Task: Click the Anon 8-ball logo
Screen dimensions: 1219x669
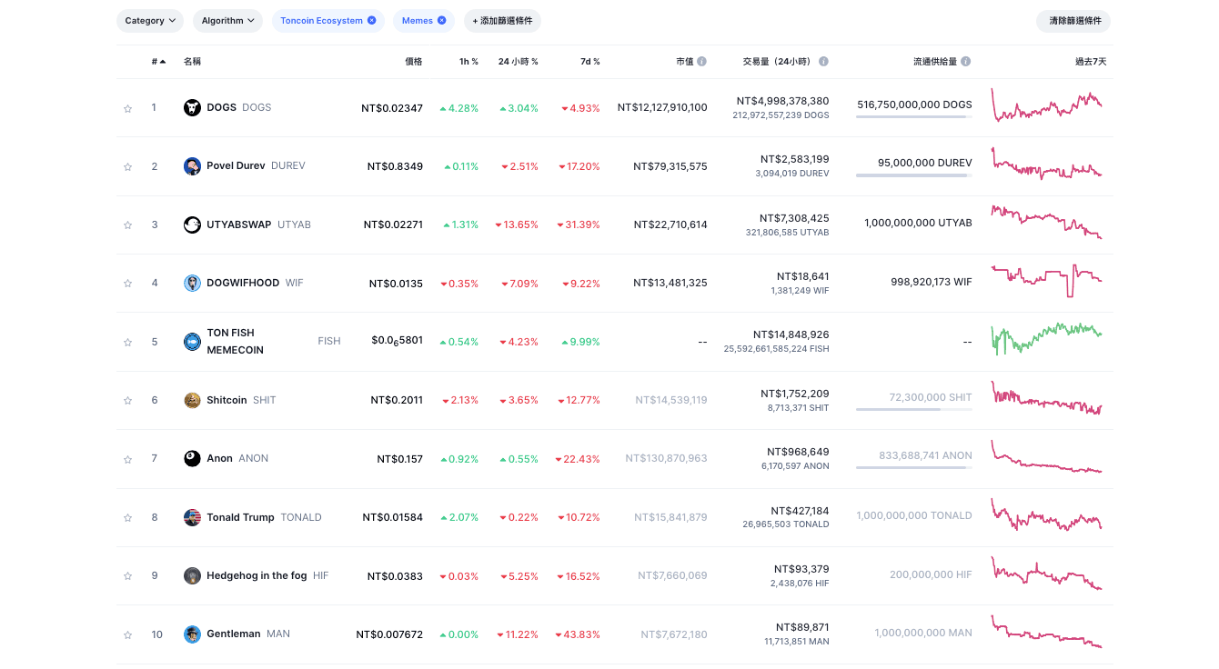Action: coord(192,458)
